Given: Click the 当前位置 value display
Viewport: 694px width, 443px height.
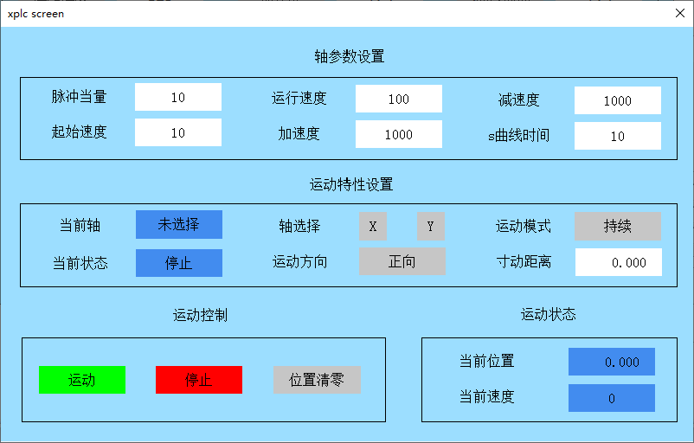Looking at the screenshot, I should pyautogui.click(x=611, y=362).
